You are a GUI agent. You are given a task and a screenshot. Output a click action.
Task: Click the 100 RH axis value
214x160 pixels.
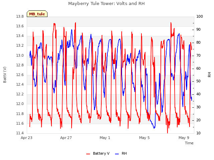click(200, 17)
